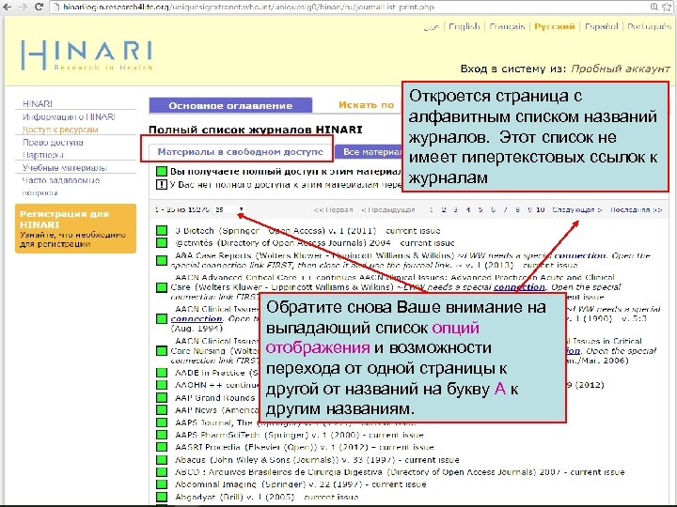Click green square beside AAOHN entry
Screen dimensions: 677x507
pos(162,385)
